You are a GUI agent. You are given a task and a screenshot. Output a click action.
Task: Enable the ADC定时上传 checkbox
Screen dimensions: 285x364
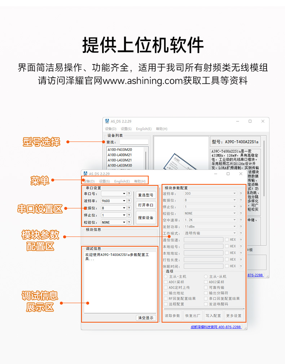(x=166, y=287)
